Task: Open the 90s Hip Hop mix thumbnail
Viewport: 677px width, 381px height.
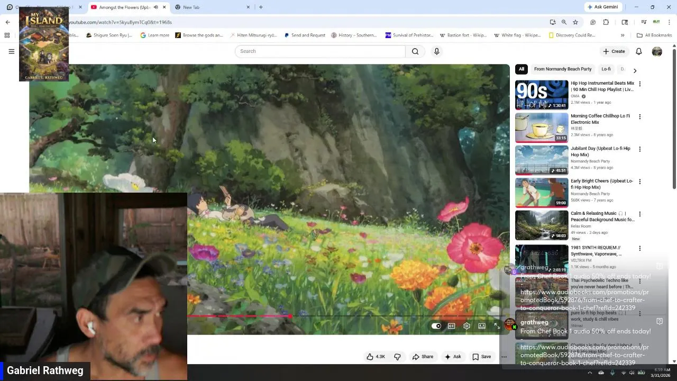Action: pos(542,94)
